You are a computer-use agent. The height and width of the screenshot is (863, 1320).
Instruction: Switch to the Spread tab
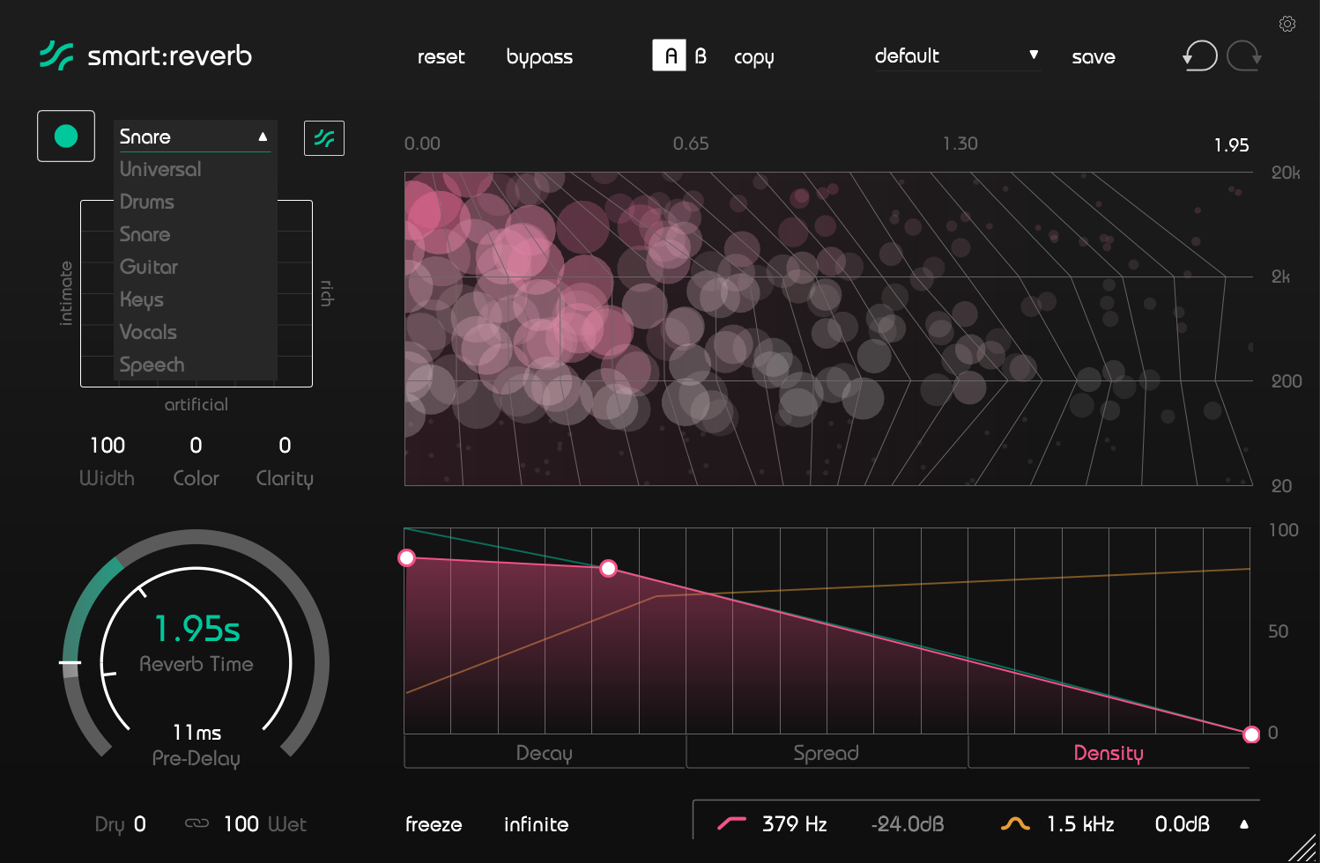[x=827, y=753]
